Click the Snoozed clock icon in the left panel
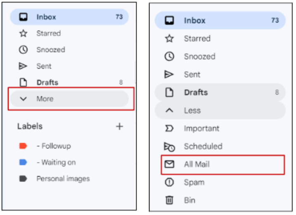Viewport: 296px width, 215px height. [24, 50]
